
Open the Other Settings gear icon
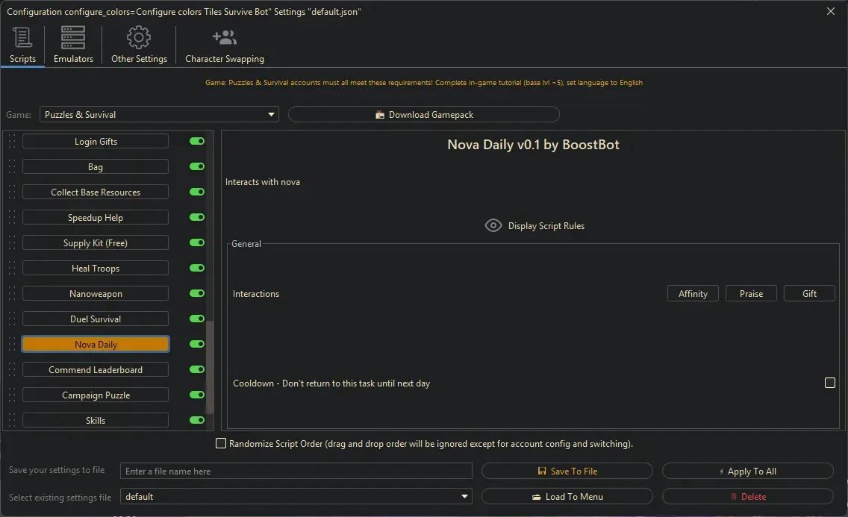pos(138,37)
